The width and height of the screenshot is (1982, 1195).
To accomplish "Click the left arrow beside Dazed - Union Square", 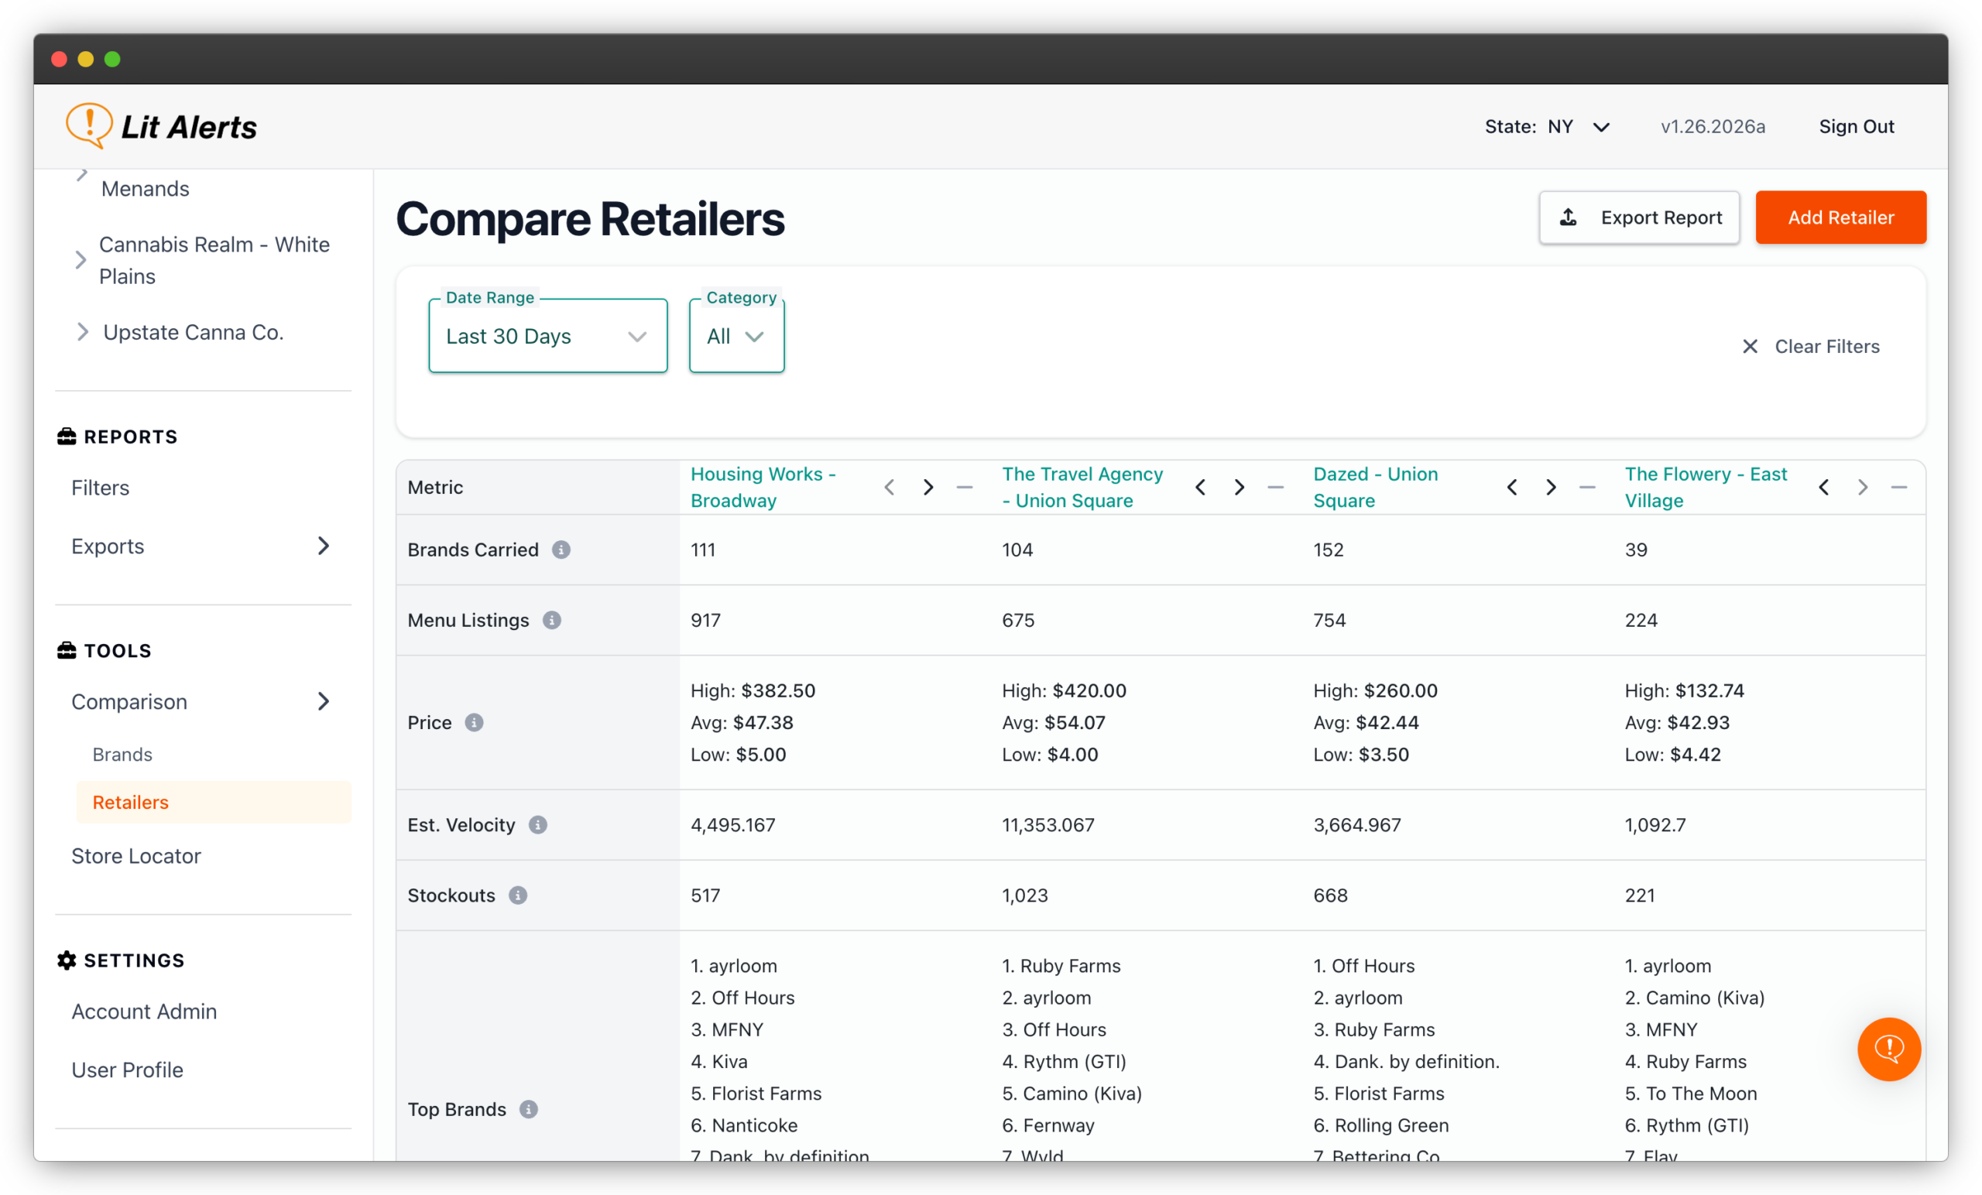I will pyautogui.click(x=1511, y=487).
